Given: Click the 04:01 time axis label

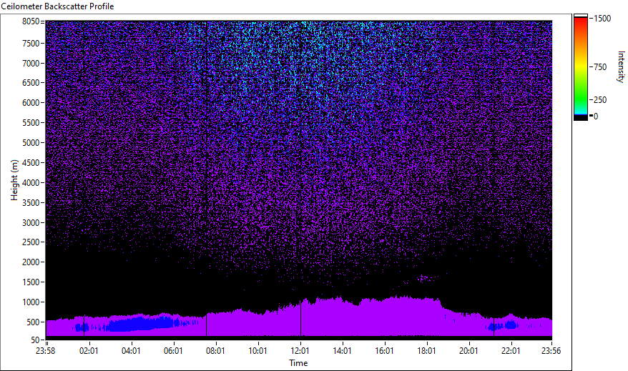Looking at the screenshot, I should click(131, 351).
